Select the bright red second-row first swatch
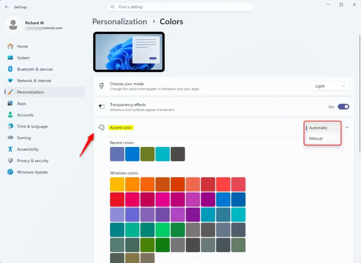The height and width of the screenshot is (263, 361). click(x=117, y=200)
